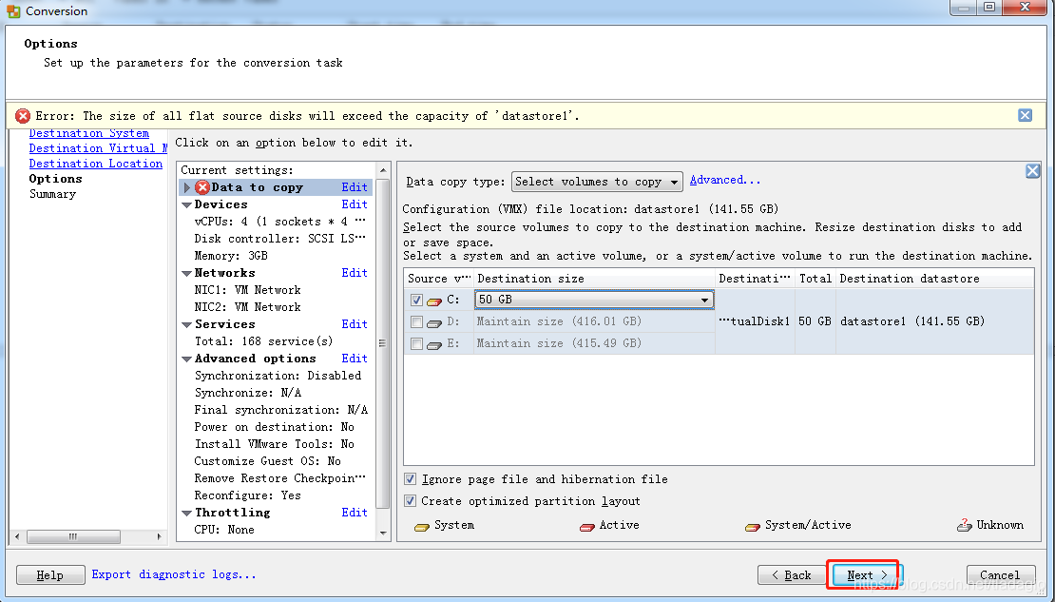1055x602 pixels.
Task: Select the NIC1: VM Network row
Action: click(248, 290)
